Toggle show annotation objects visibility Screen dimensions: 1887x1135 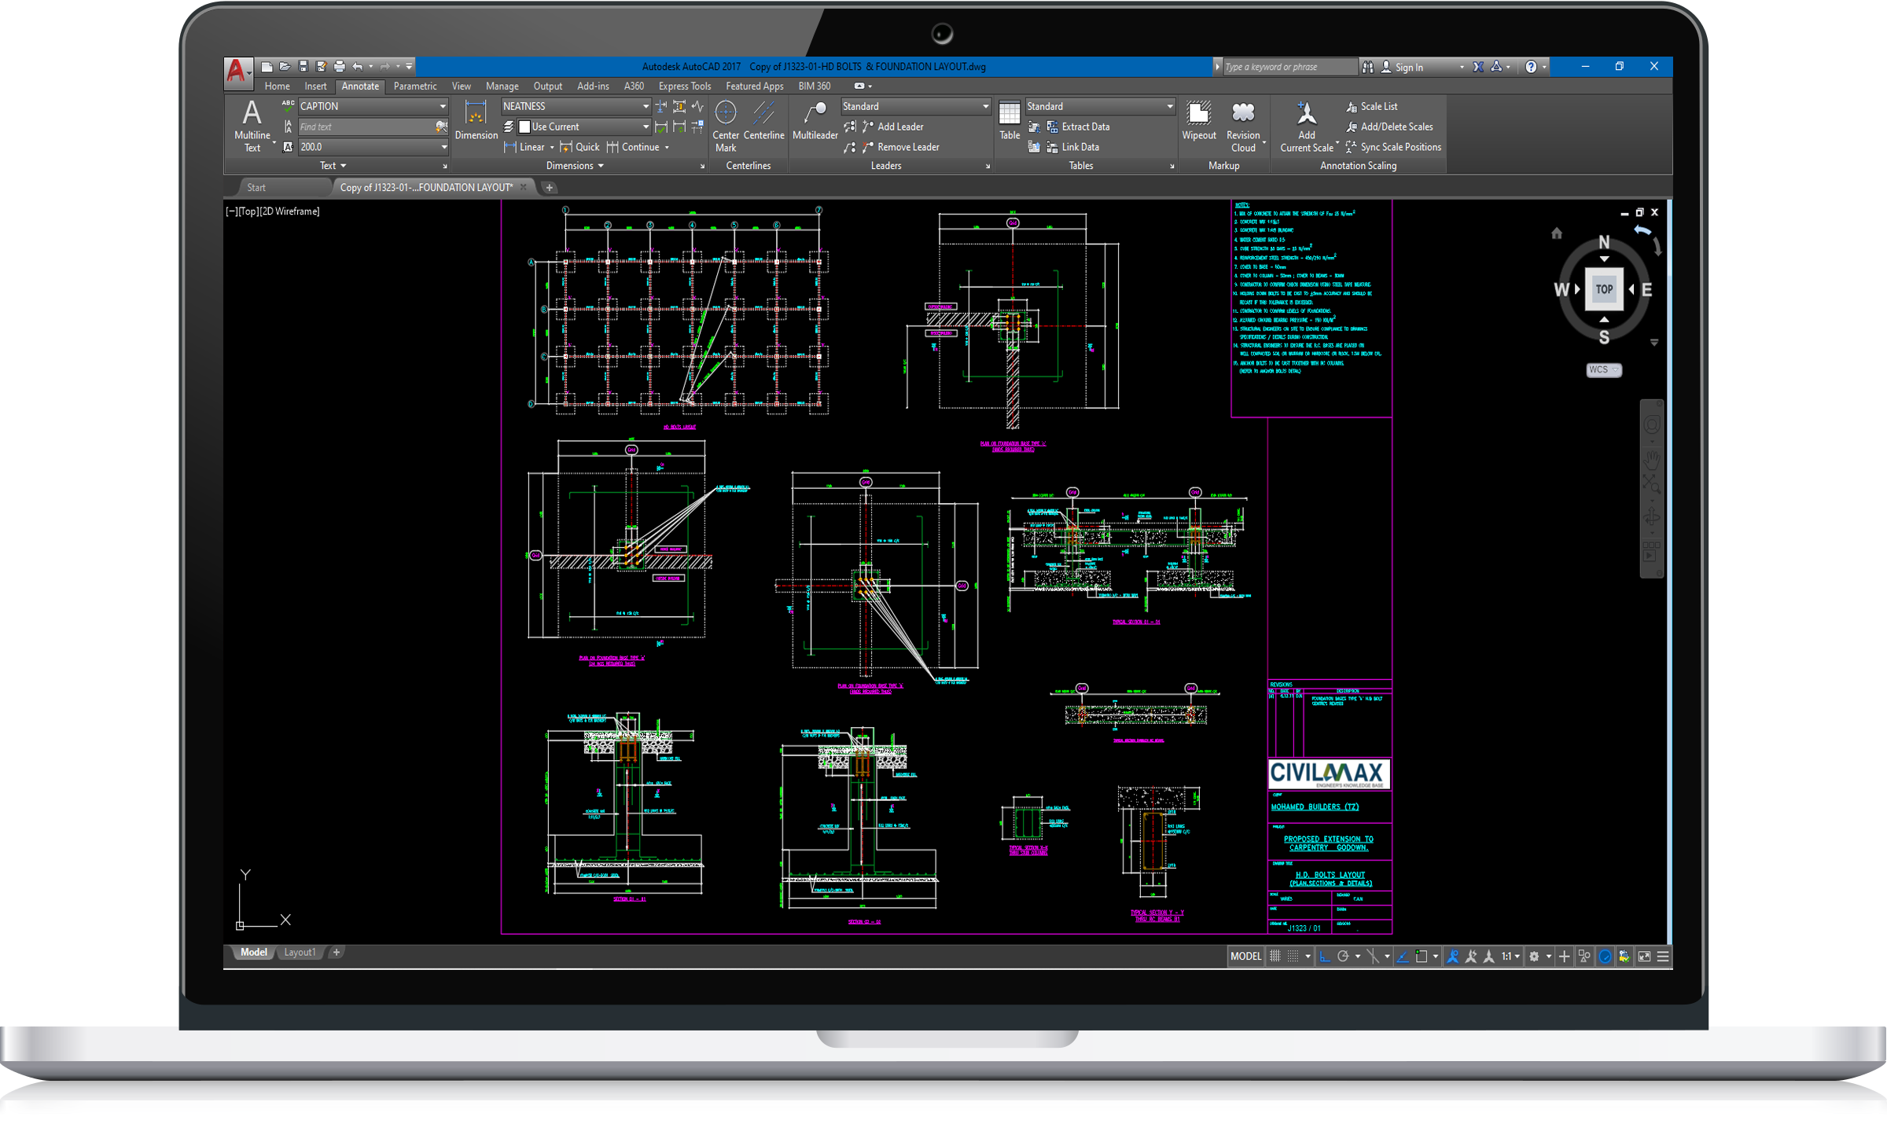pos(1452,957)
